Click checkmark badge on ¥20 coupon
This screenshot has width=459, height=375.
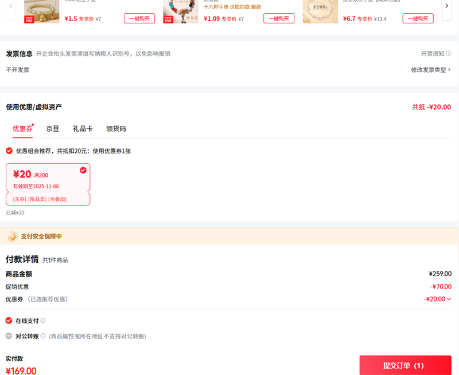(x=83, y=170)
